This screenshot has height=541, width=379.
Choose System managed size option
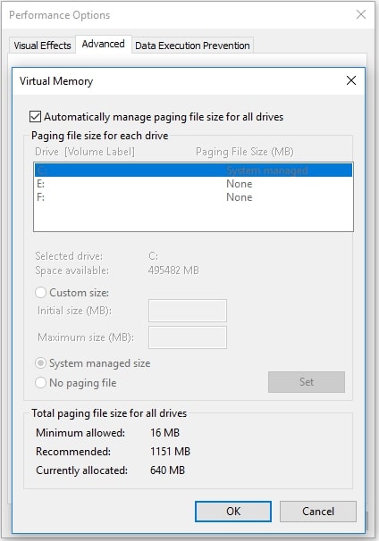(40, 363)
